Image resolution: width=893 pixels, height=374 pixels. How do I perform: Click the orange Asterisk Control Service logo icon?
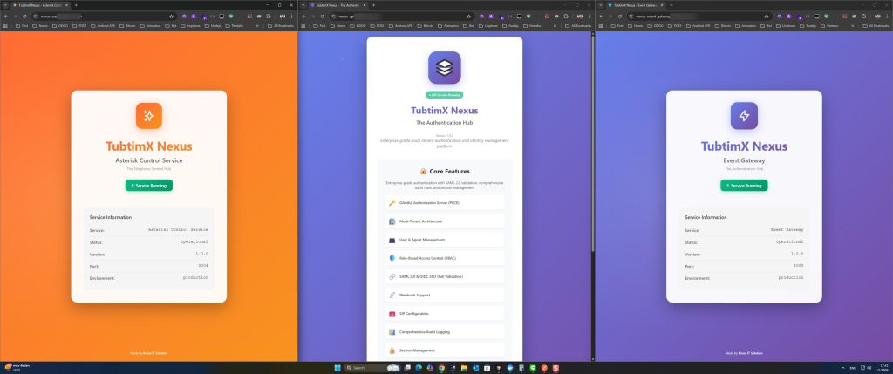click(x=148, y=116)
